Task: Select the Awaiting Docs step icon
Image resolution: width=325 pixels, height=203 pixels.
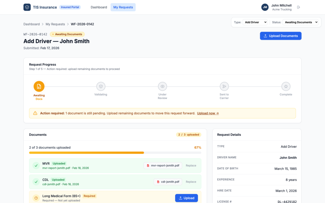Action: pos(39,86)
